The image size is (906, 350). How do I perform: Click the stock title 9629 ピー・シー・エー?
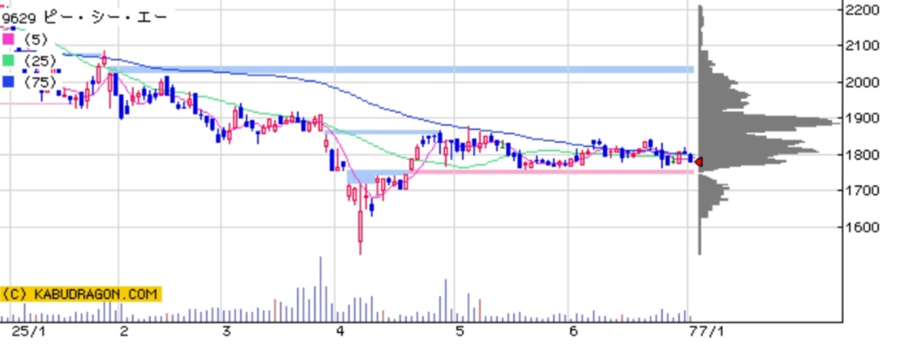(83, 17)
